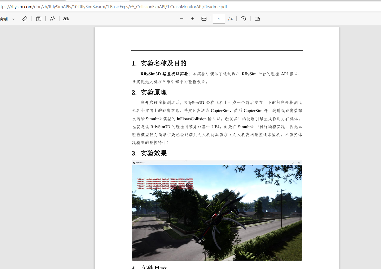Open Translate (aあ) tool
381x269 pixels.
coord(66,19)
